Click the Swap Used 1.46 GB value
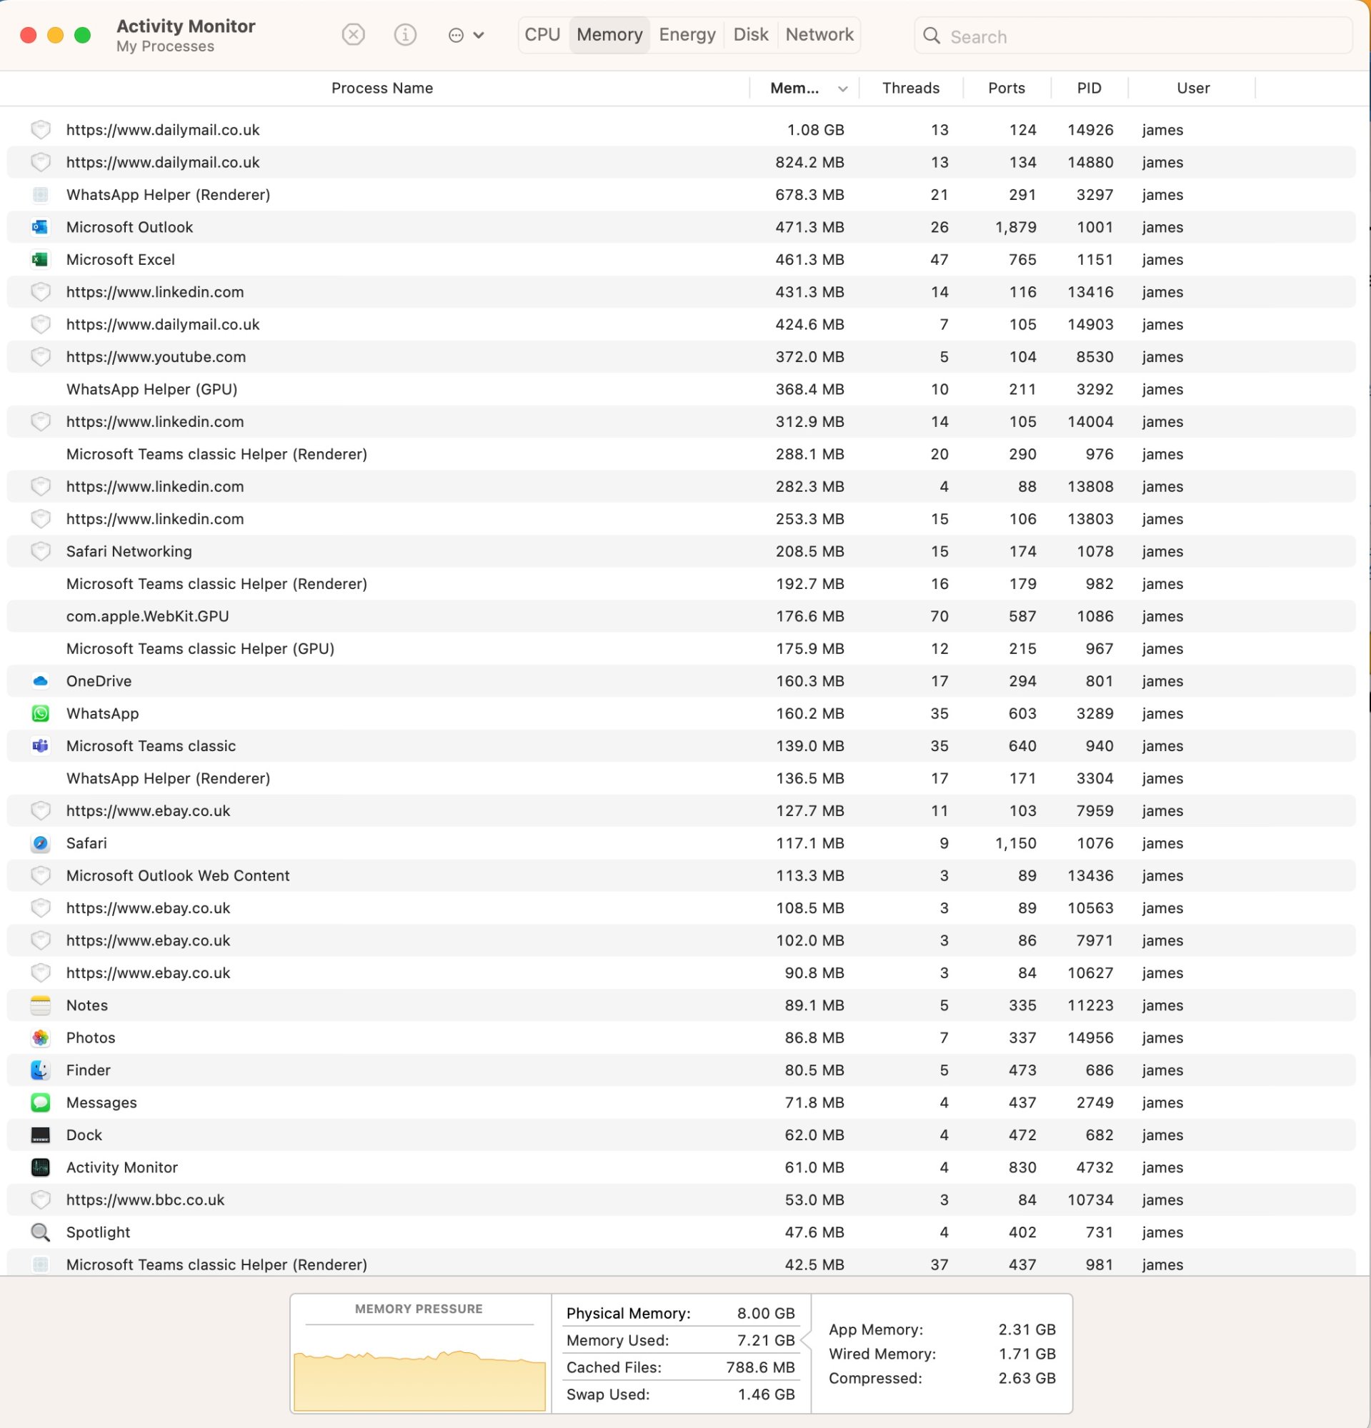This screenshot has height=1428, width=1371. coord(766,1394)
